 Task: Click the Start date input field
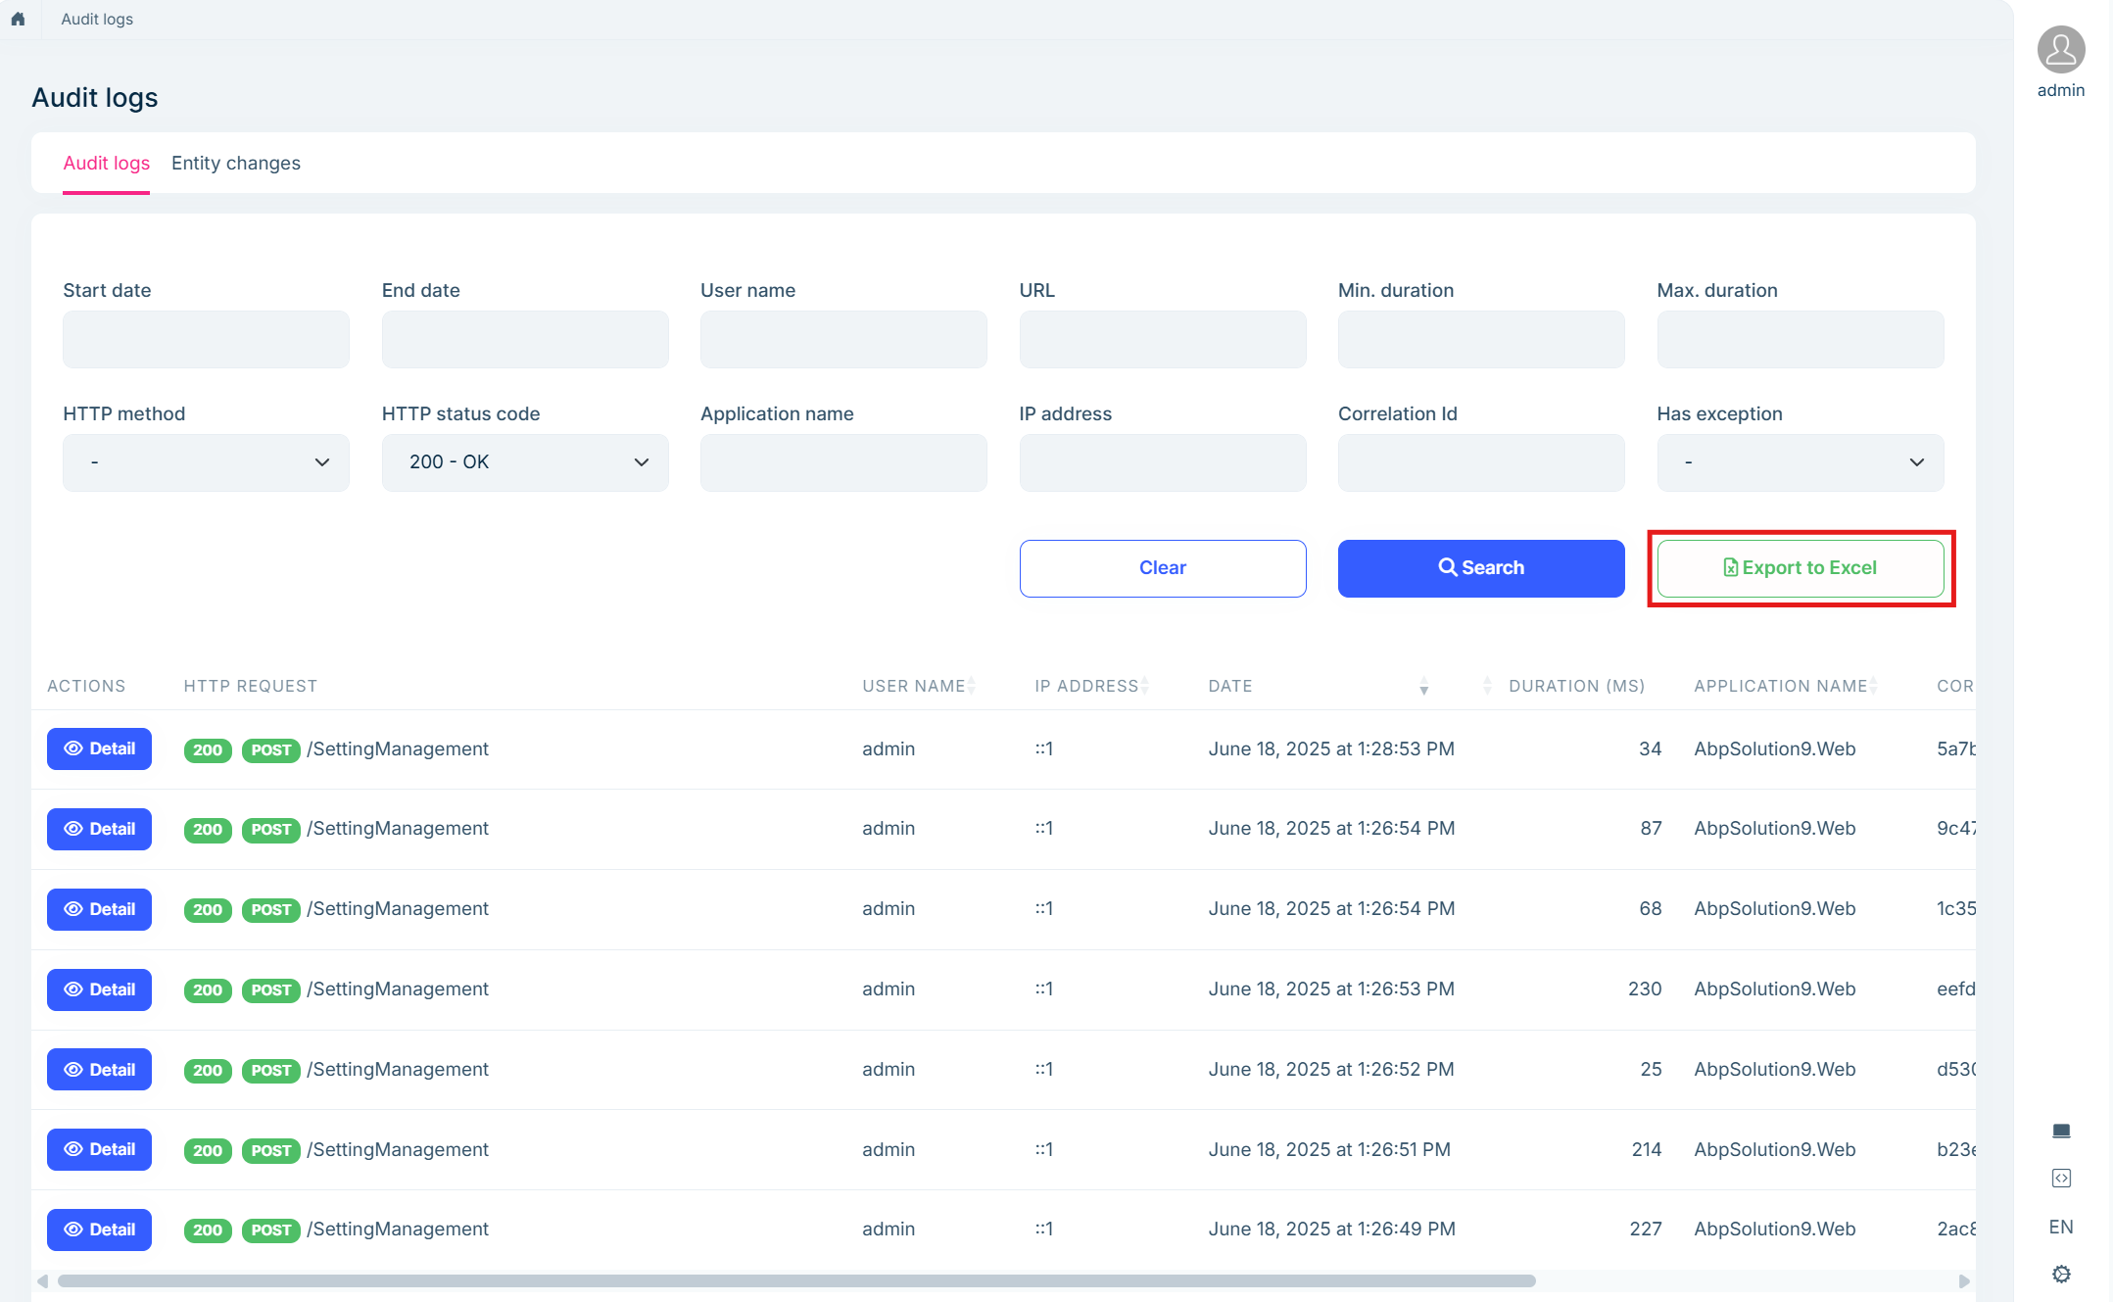coord(206,339)
